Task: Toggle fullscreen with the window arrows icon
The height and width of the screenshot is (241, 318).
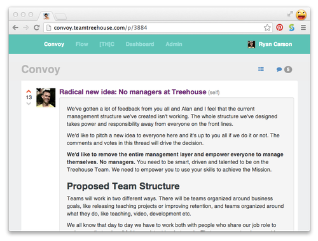Action: point(290,14)
